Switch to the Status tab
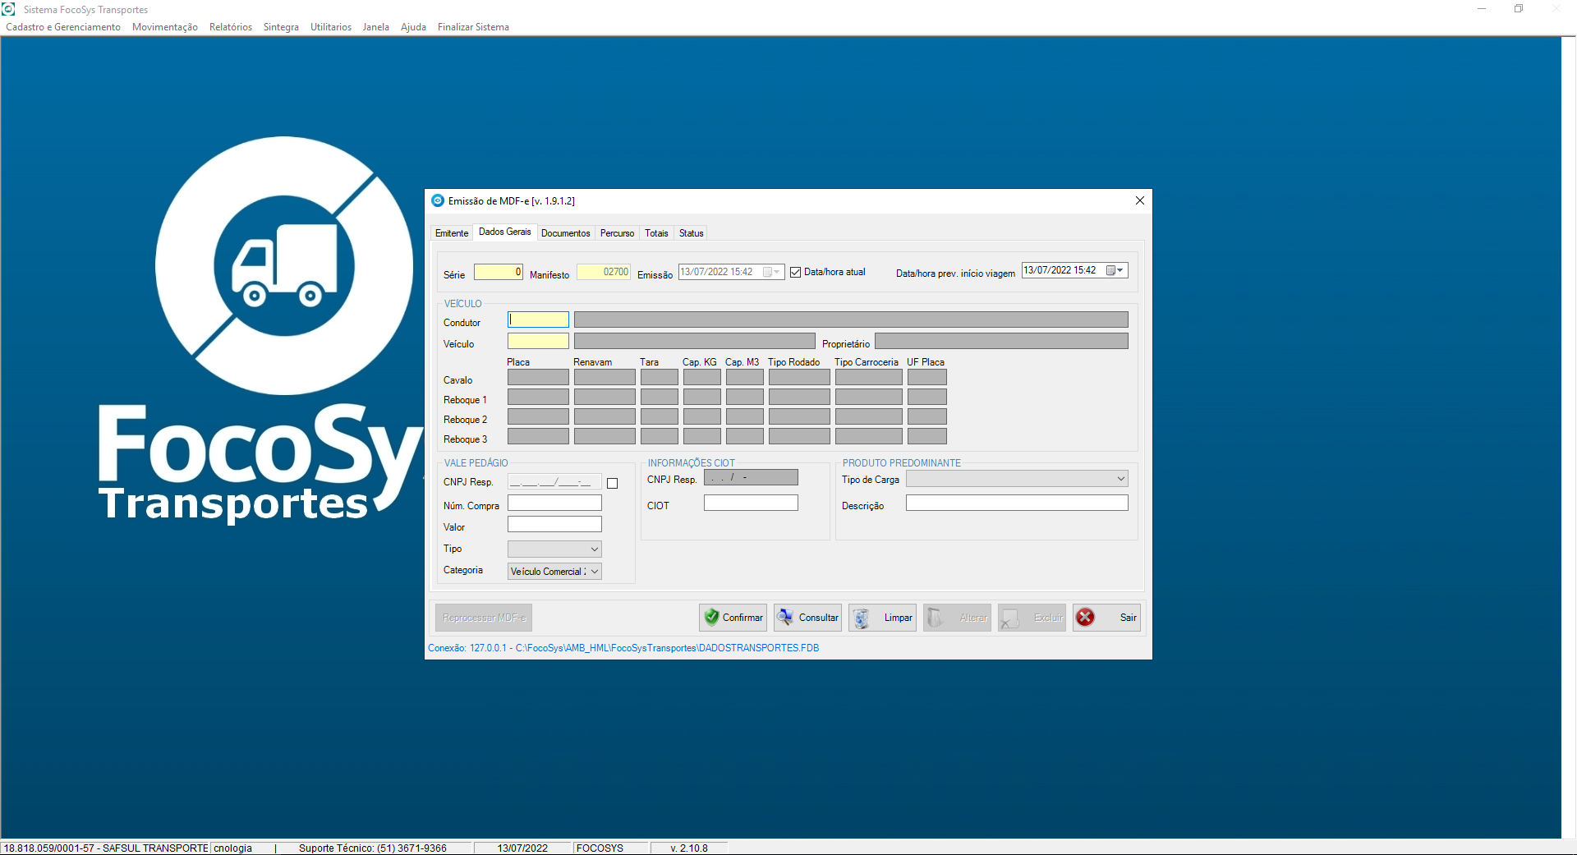 pyautogui.click(x=692, y=233)
